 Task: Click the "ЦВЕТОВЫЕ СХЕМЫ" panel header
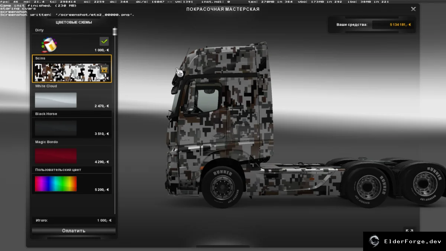pyautogui.click(x=74, y=22)
